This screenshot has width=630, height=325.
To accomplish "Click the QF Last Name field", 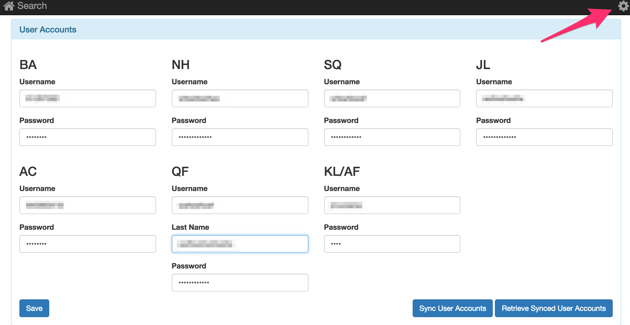I will click(x=240, y=244).
